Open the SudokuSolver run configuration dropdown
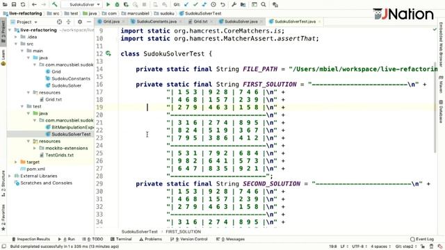 tap(82, 5)
